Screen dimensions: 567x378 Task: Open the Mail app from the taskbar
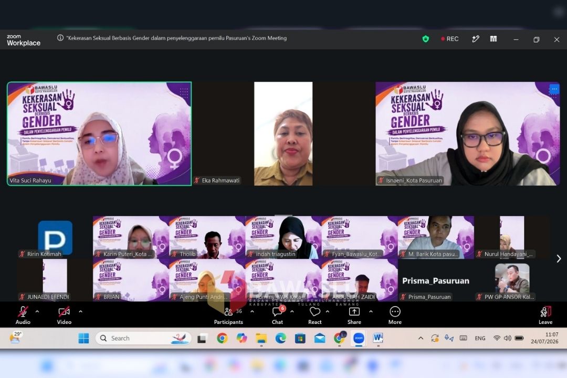click(x=320, y=338)
